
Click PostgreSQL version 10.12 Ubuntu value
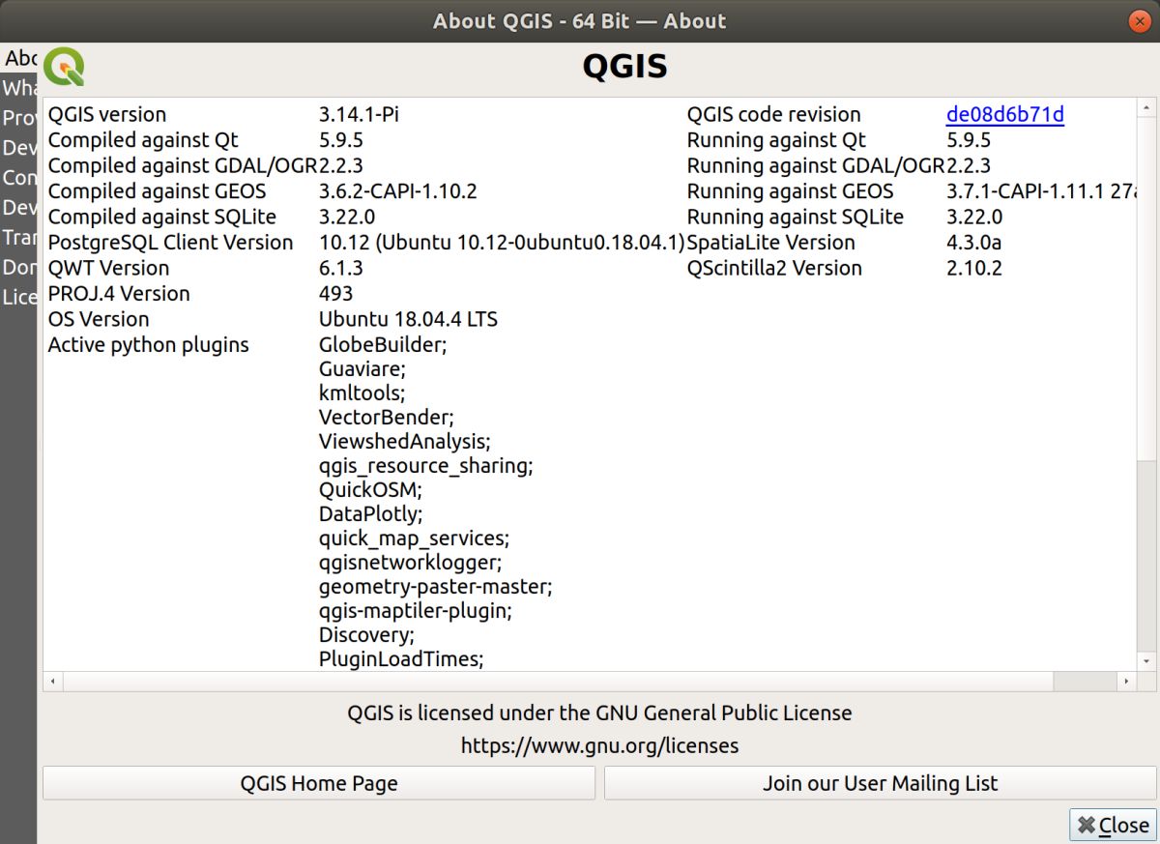(502, 243)
